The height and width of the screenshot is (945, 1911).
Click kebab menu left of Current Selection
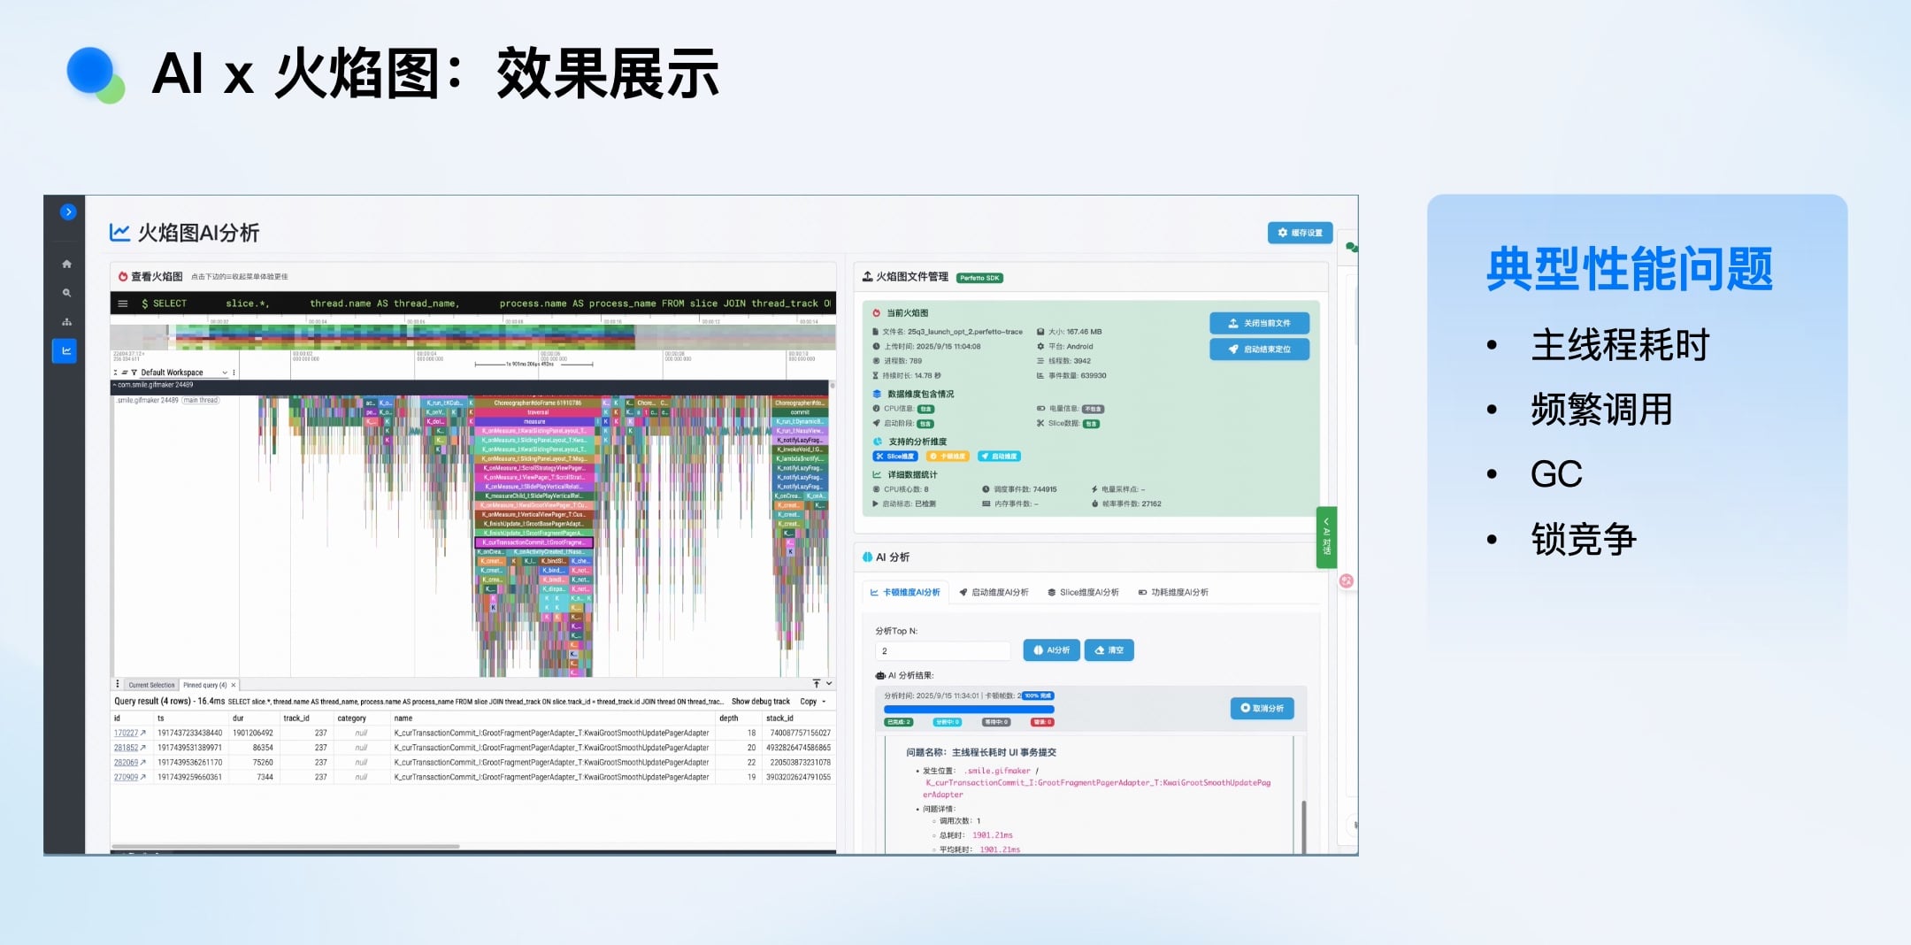(118, 684)
